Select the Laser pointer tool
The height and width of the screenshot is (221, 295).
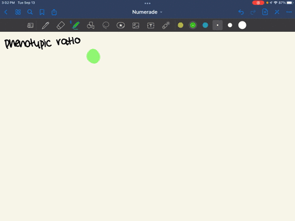(166, 25)
